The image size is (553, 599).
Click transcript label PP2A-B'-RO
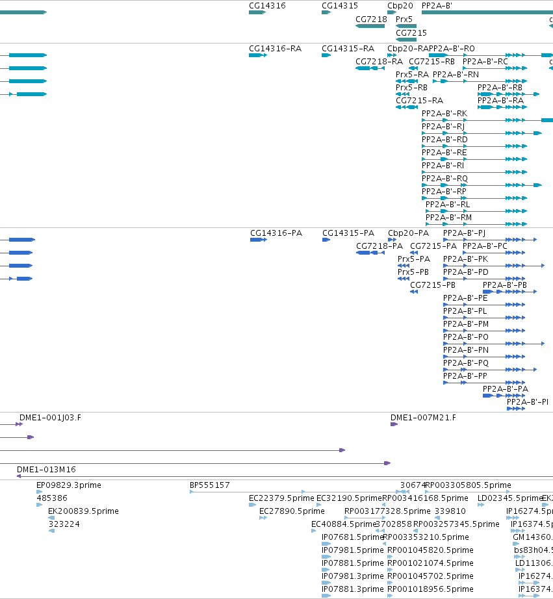[x=452, y=49]
